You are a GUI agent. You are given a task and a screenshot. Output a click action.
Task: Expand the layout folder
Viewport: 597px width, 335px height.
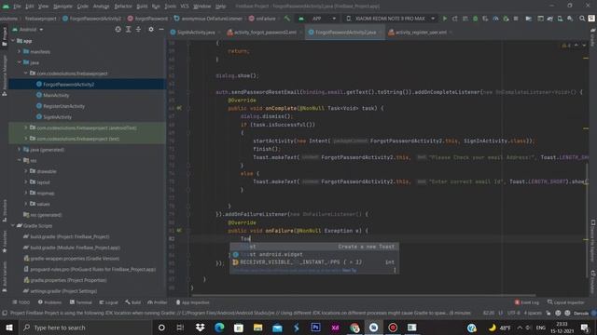tap(26, 182)
